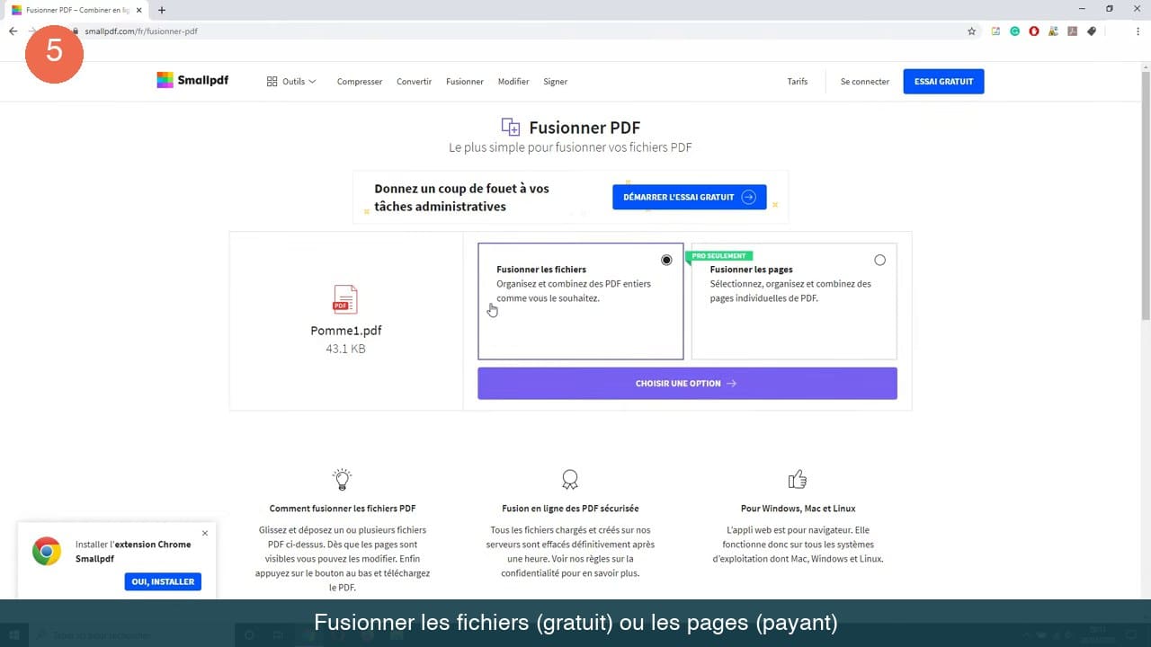1151x647 pixels.
Task: Open Convertir in the navigation bar
Action: (x=415, y=81)
